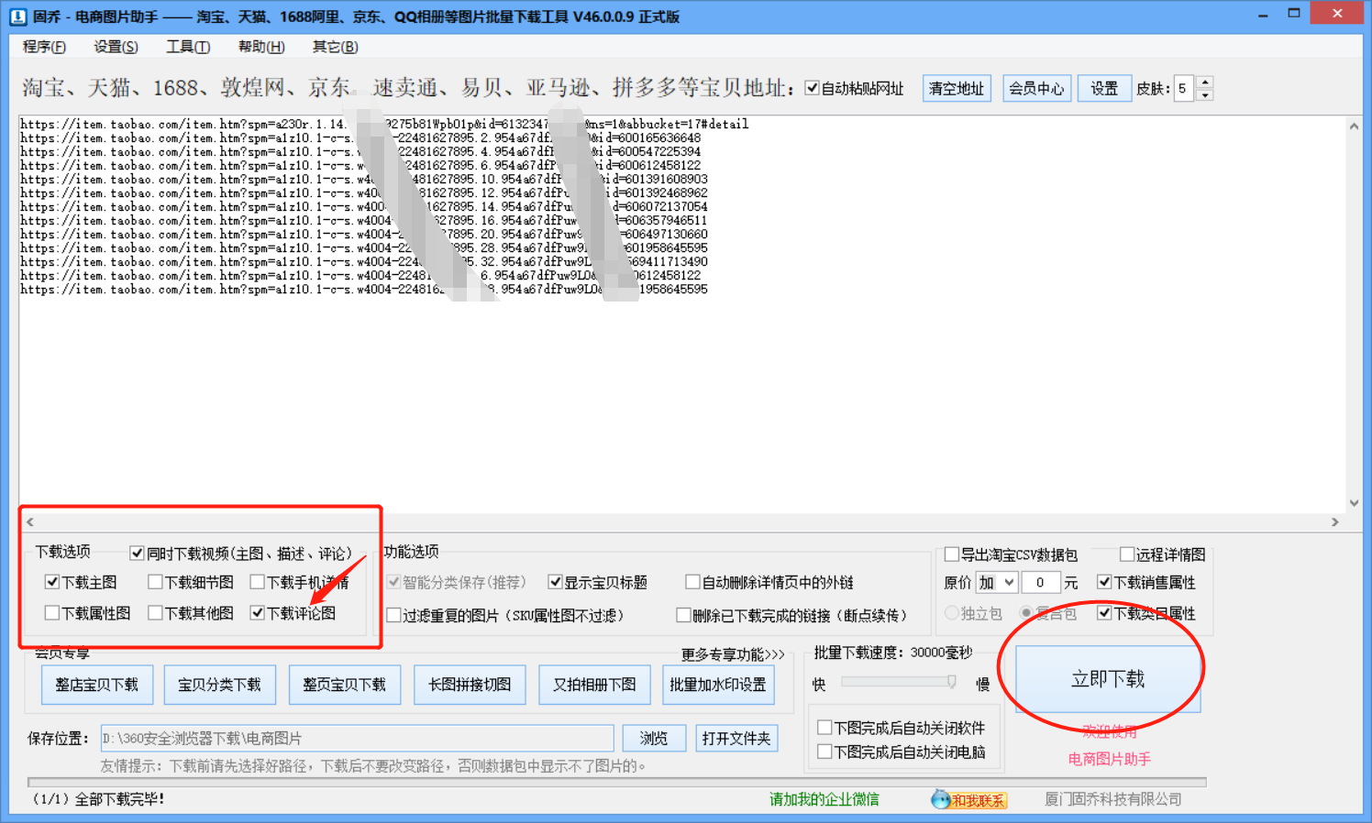Click the 长图拼接切图 button
Screen dimensions: 1372x823
(x=470, y=685)
